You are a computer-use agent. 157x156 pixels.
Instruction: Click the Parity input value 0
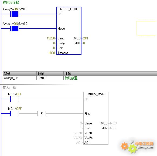click(x=54, y=43)
